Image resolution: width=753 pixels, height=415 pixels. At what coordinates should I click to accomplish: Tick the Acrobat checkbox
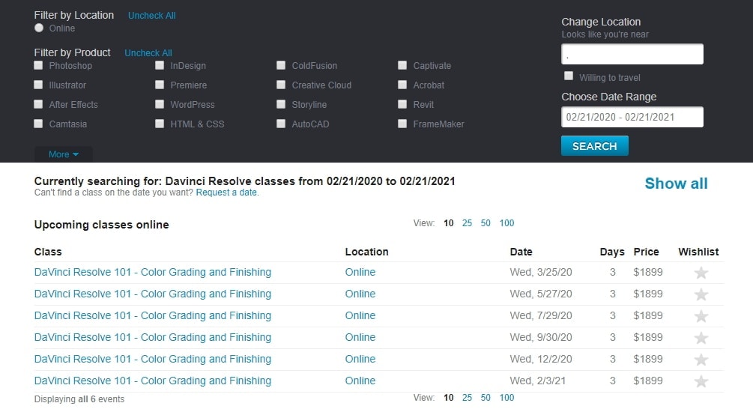pyautogui.click(x=402, y=85)
